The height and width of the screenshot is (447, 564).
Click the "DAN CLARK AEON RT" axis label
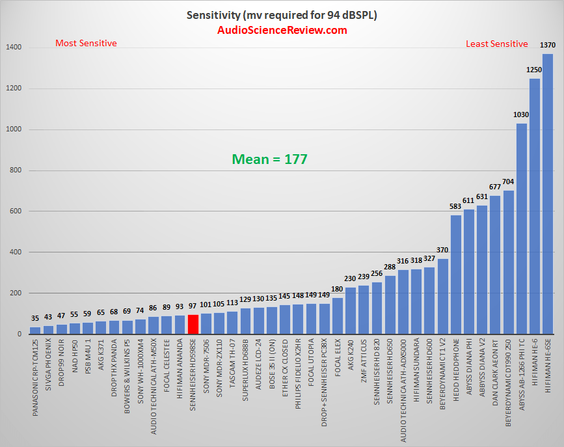click(x=495, y=372)
